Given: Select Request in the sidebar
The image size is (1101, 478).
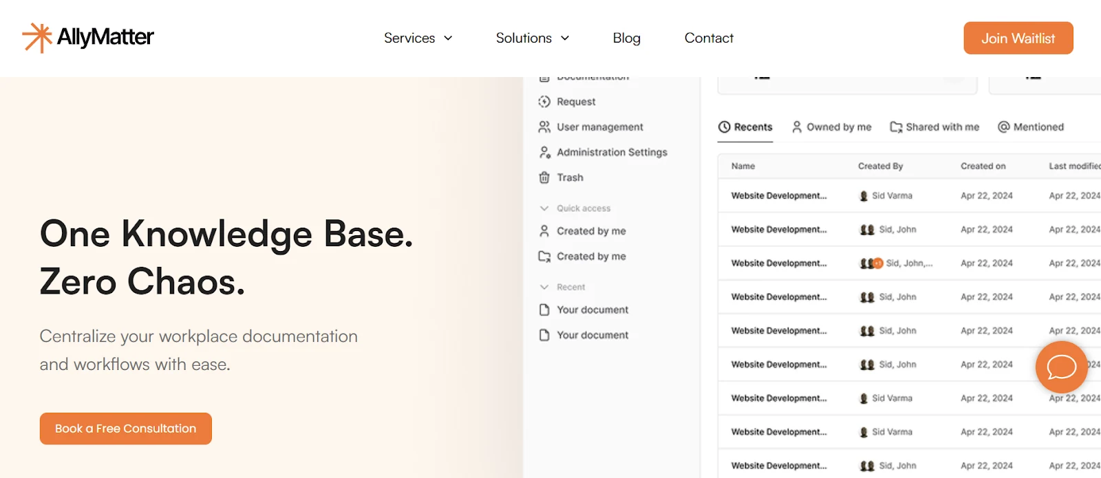Looking at the screenshot, I should (576, 102).
